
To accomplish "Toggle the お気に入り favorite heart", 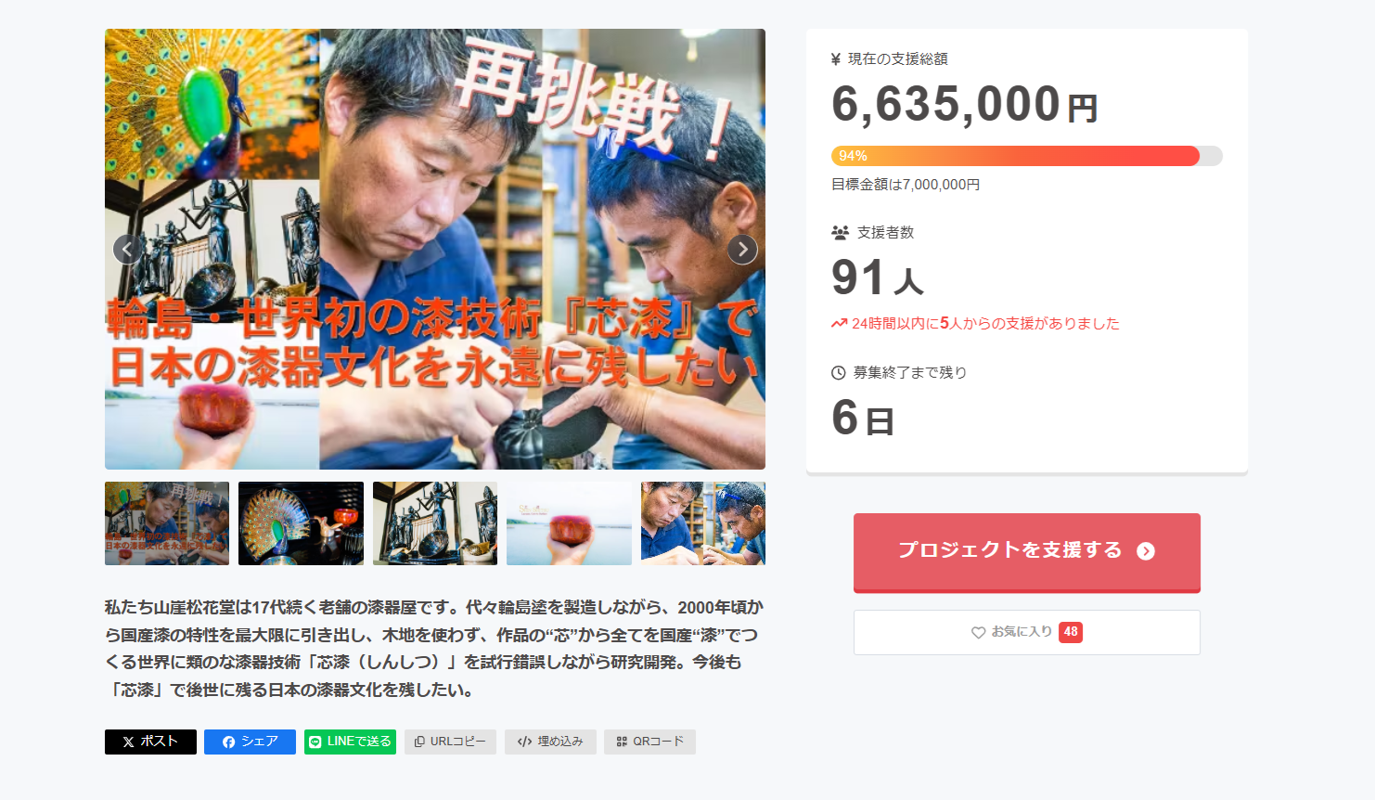I will 978,632.
